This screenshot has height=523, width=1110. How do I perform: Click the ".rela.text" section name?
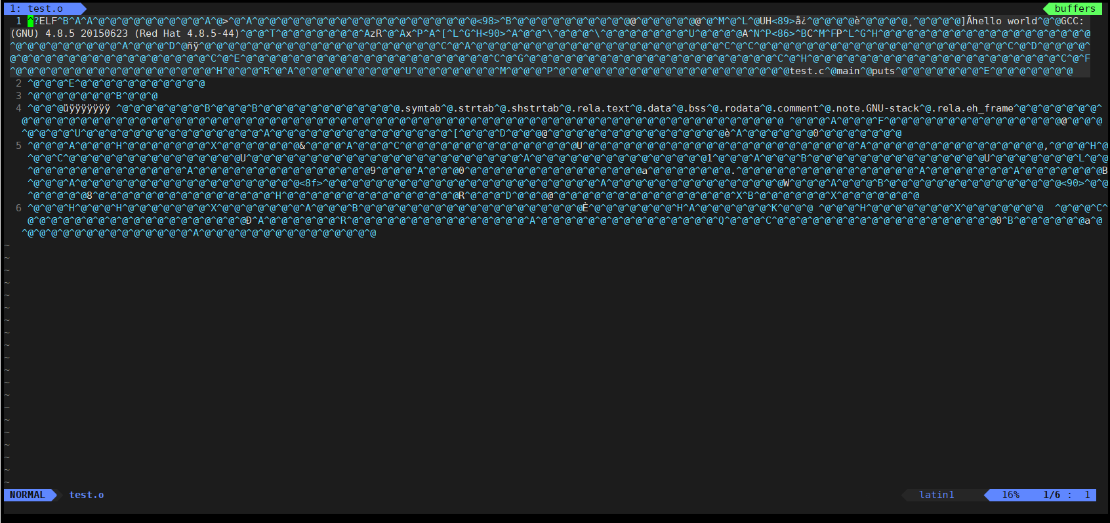pyautogui.click(x=600, y=108)
